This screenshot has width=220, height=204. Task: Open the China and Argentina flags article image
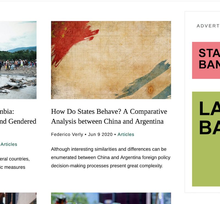coord(111,60)
